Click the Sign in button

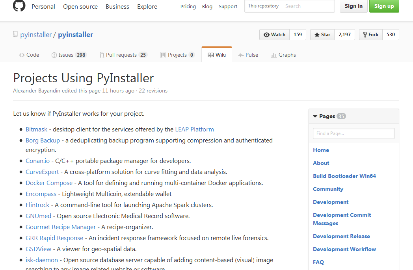tap(353, 6)
